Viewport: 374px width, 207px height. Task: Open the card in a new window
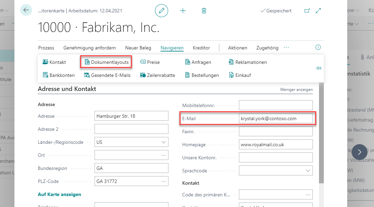coord(307,11)
